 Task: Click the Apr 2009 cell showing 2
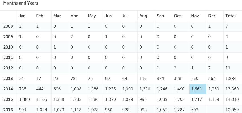pos(72,37)
